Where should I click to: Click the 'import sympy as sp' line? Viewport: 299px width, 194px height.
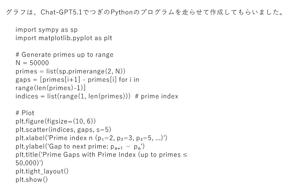pos(46,30)
